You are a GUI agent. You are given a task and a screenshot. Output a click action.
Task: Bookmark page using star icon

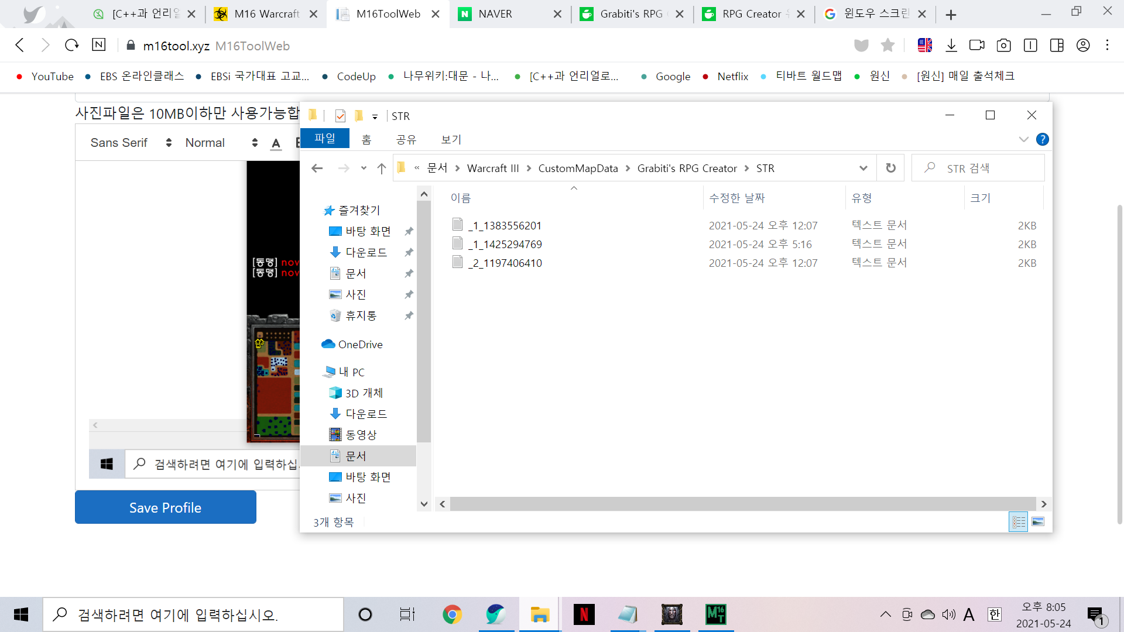coord(887,46)
